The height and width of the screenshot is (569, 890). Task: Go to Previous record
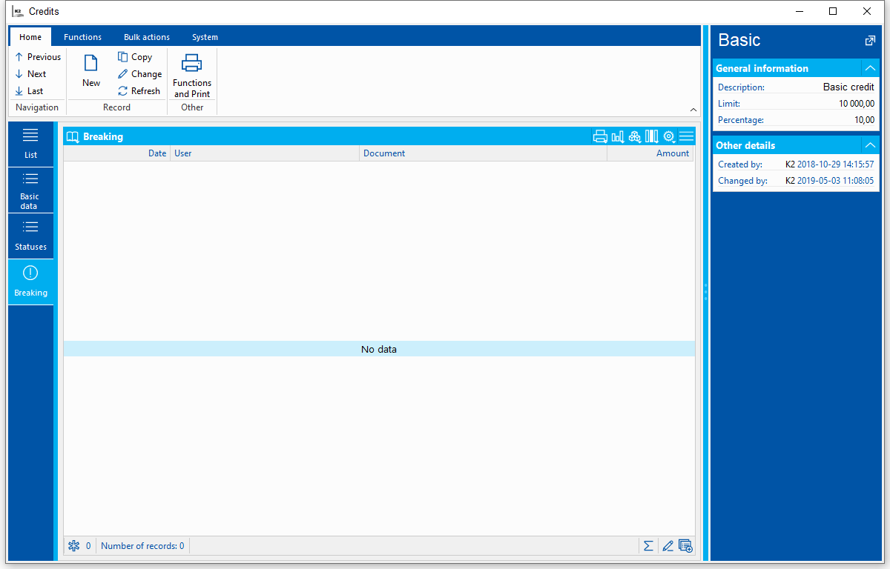coord(38,57)
